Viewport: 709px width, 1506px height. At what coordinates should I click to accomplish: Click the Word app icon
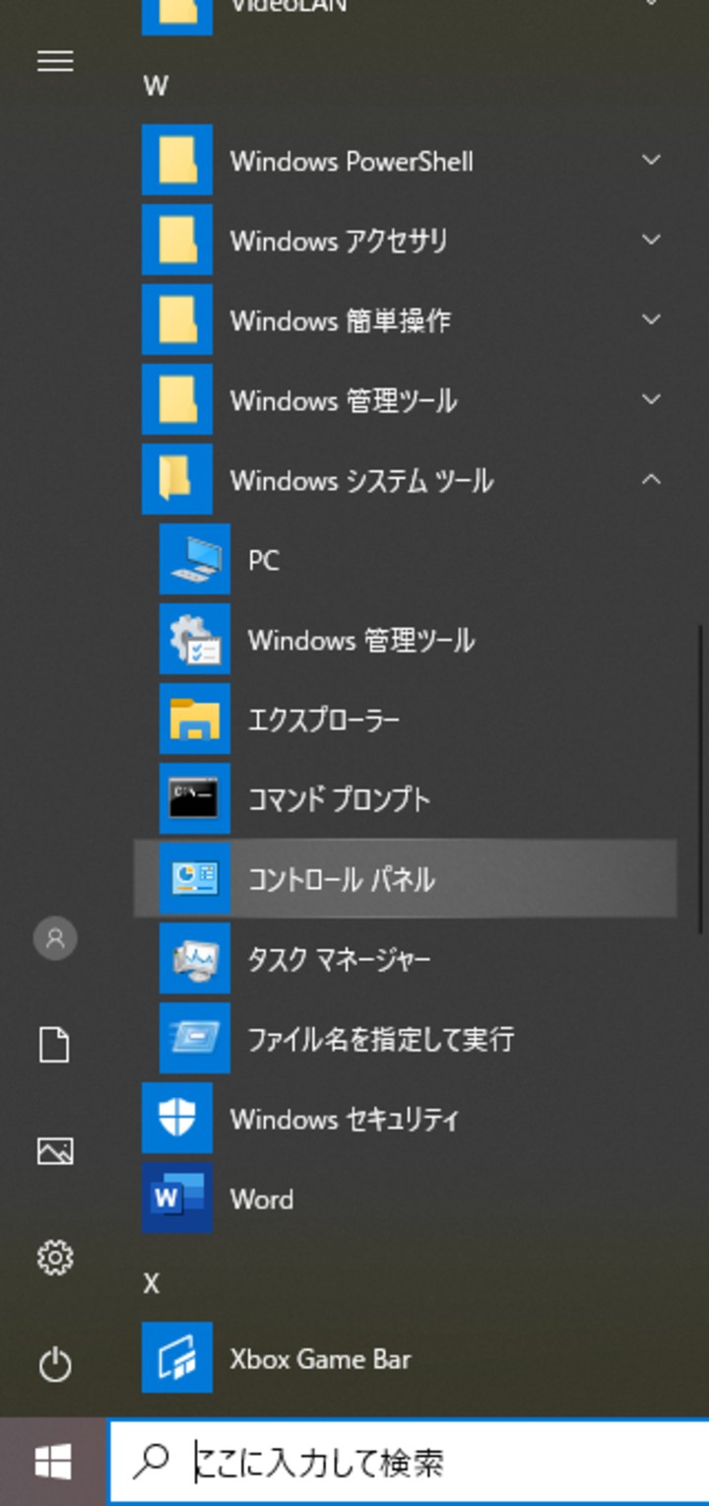pos(177,1198)
